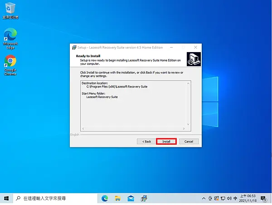Click the Lazesoft Recovery Suite folder entry
Screen dimensions: 272x205
102,97
